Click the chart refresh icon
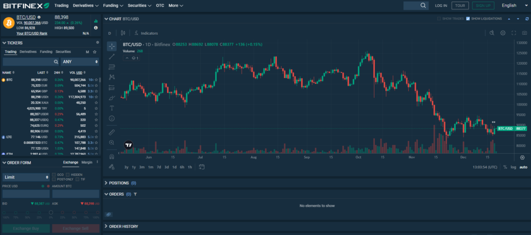The image size is (531, 235). [x=527, y=19]
